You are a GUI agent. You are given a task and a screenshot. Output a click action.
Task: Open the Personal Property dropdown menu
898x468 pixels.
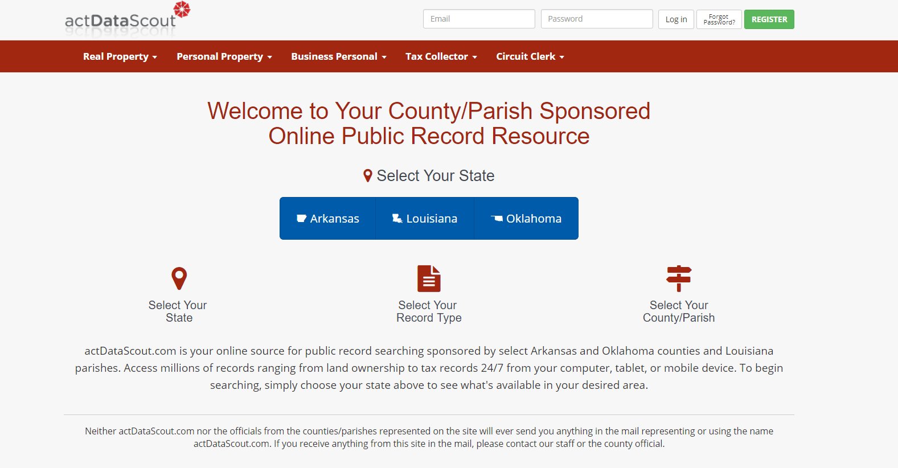(224, 56)
